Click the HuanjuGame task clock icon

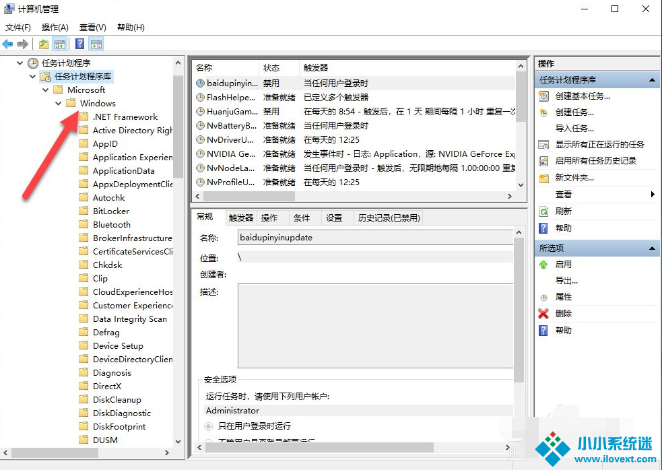pyautogui.click(x=200, y=112)
